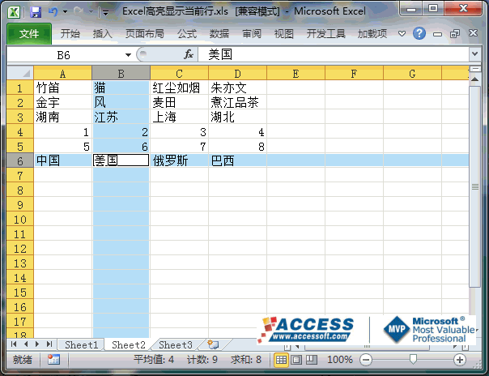Click the macro recording icon in status bar

pyautogui.click(x=53, y=360)
